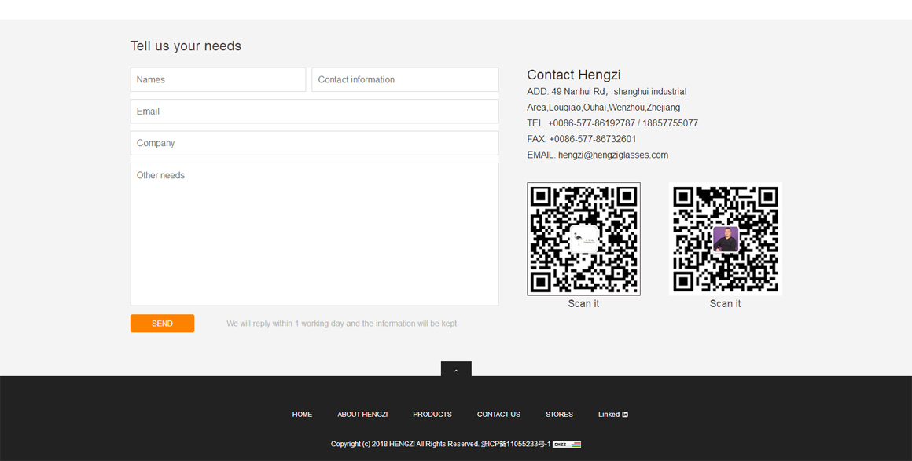Open the LinkedIn icon in footer

(625, 415)
